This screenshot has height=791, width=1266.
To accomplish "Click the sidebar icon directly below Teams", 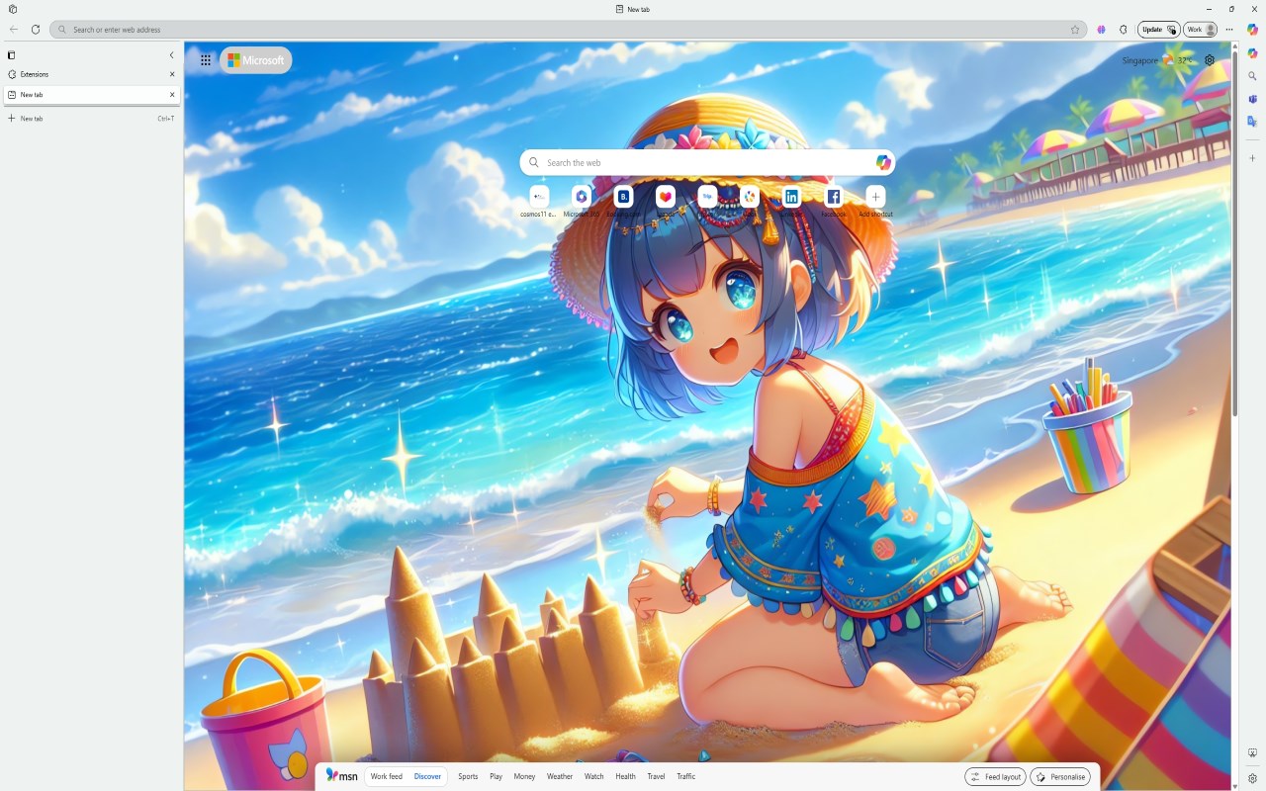I will coord(1252,122).
